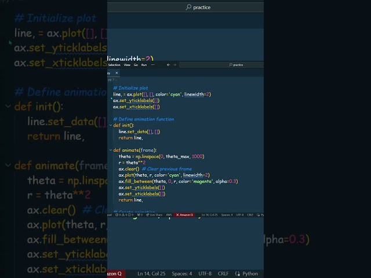
Task: Click 'CRLF' in the enlarged bottom status bar
Action: 223,274
